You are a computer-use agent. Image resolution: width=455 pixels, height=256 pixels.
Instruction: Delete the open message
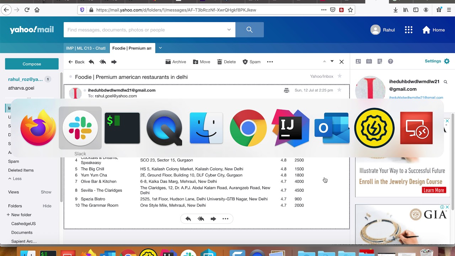click(226, 62)
